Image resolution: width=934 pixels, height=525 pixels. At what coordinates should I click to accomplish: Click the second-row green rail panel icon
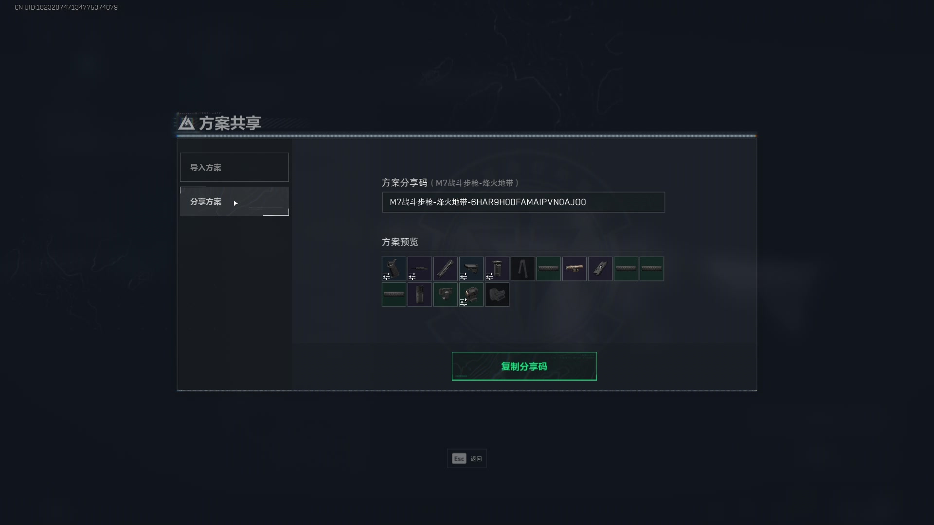(394, 295)
